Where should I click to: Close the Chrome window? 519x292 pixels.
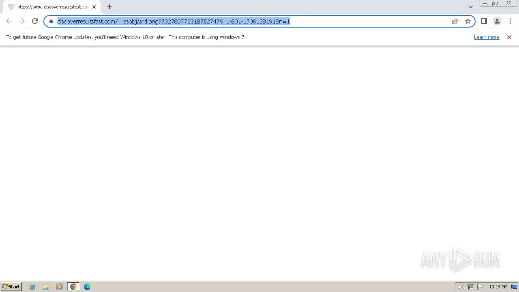coord(508,4)
